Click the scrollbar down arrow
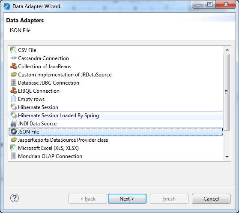This screenshot has width=239, height=213. pyautogui.click(x=227, y=157)
